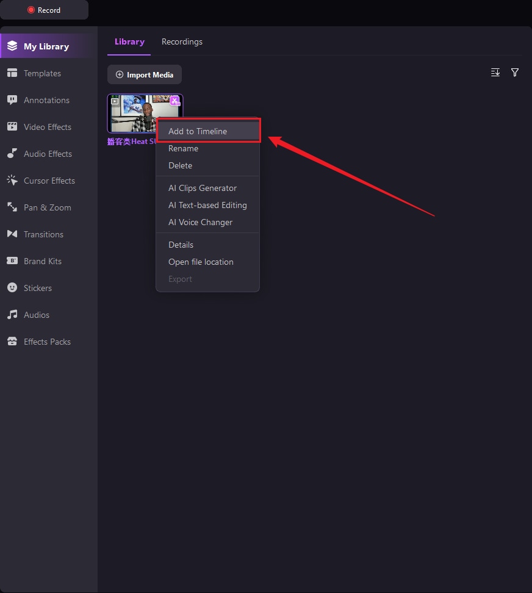
Task: Choose Rename from the context menu
Action: pos(208,148)
